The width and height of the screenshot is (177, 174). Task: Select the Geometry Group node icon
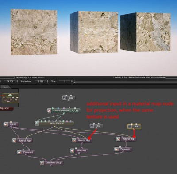[42, 163]
